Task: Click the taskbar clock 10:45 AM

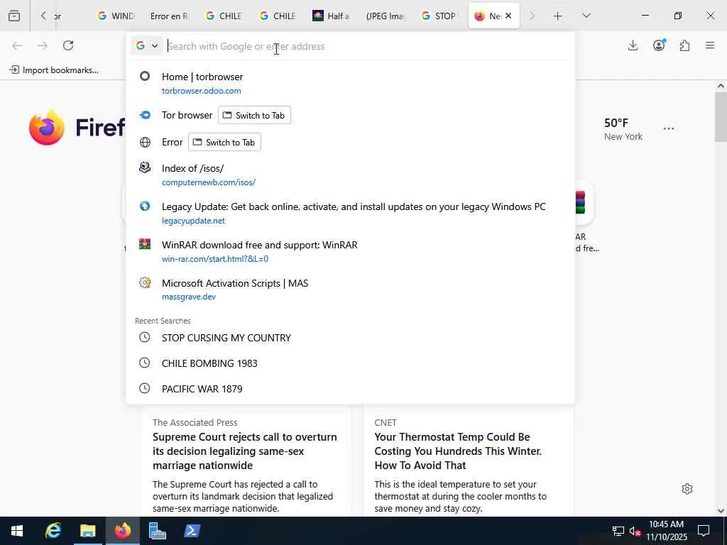Action: click(x=667, y=531)
